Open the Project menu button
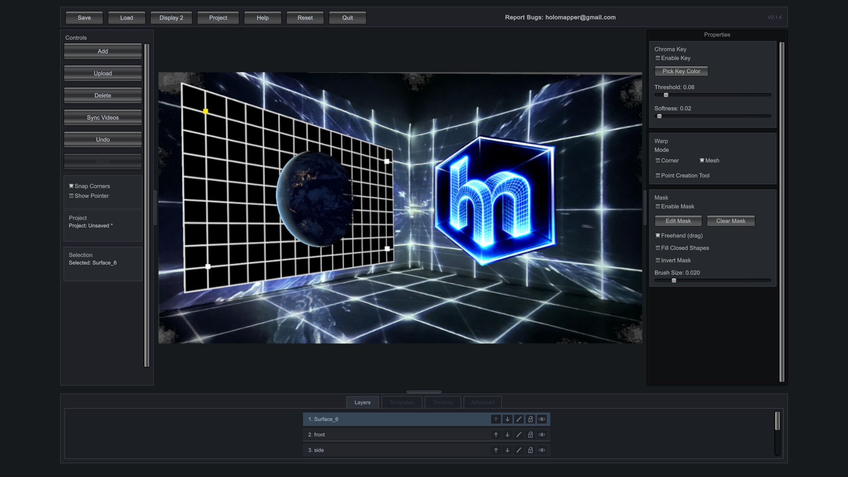Image resolution: width=848 pixels, height=477 pixels. pyautogui.click(x=218, y=18)
